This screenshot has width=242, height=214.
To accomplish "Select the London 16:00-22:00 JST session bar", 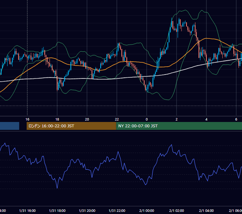I will tap(71, 126).
